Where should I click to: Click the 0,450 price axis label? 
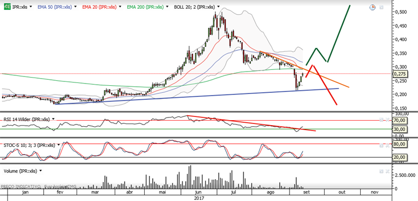point(401,26)
